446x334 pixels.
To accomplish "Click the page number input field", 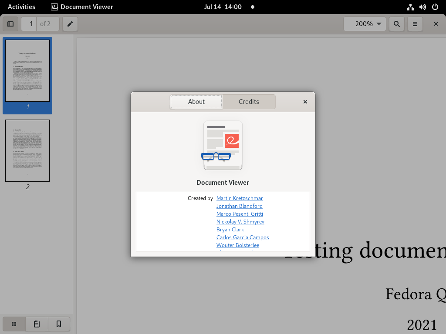I will click(x=29, y=24).
